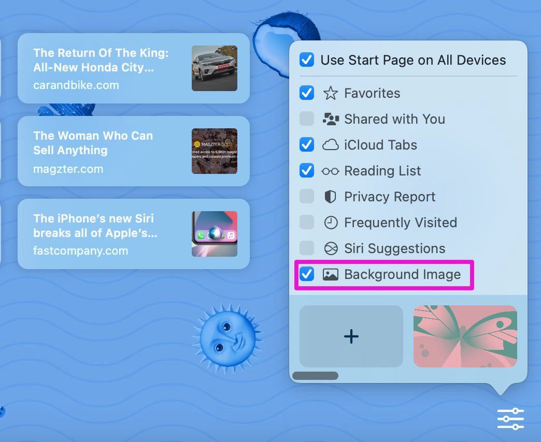Click the Background Image picture icon

pyautogui.click(x=330, y=274)
